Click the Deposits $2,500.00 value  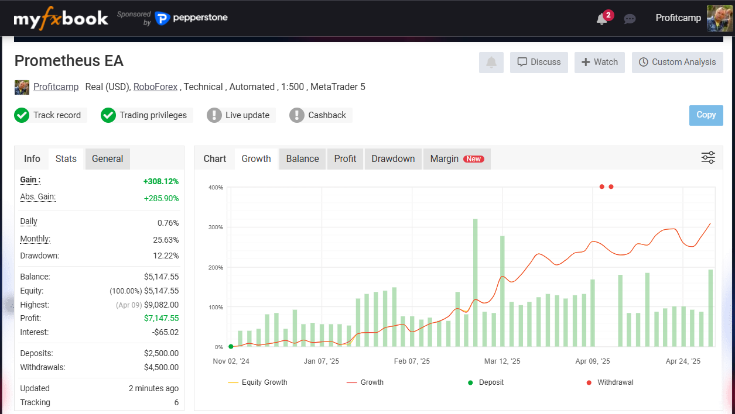click(x=162, y=354)
